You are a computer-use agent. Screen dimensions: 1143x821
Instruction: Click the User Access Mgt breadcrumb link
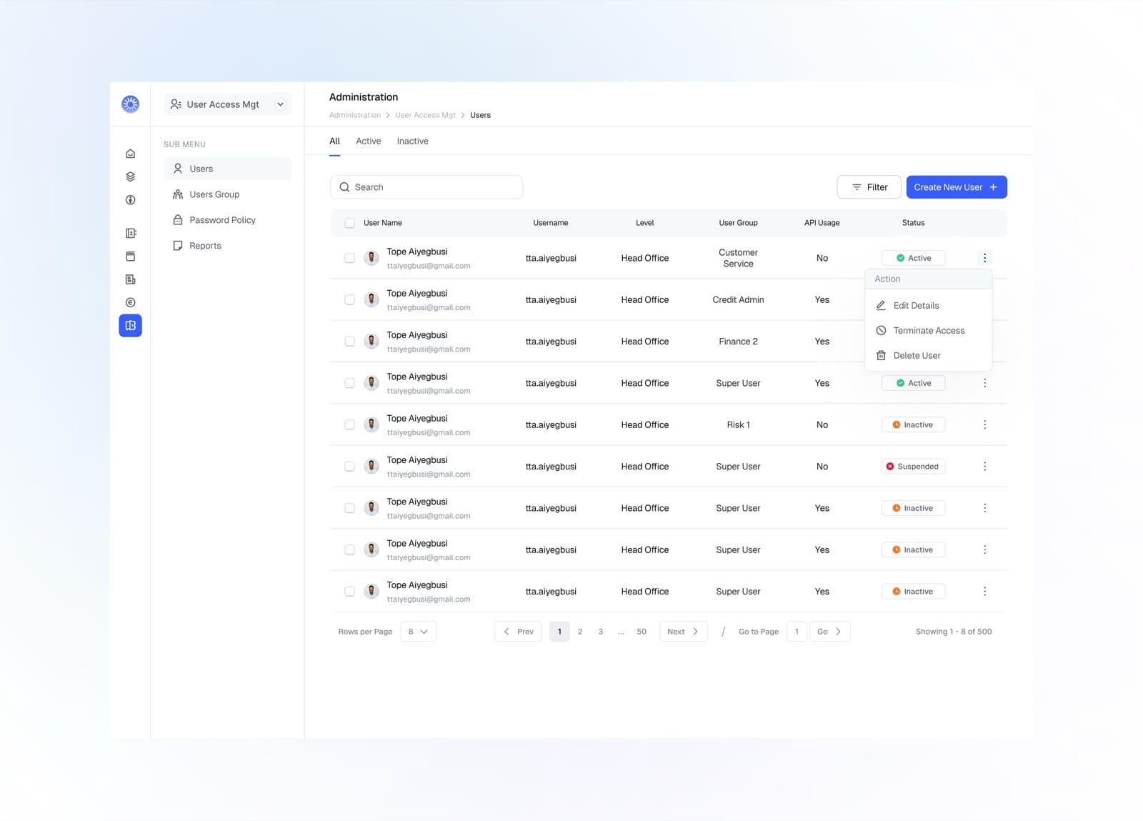(x=425, y=115)
